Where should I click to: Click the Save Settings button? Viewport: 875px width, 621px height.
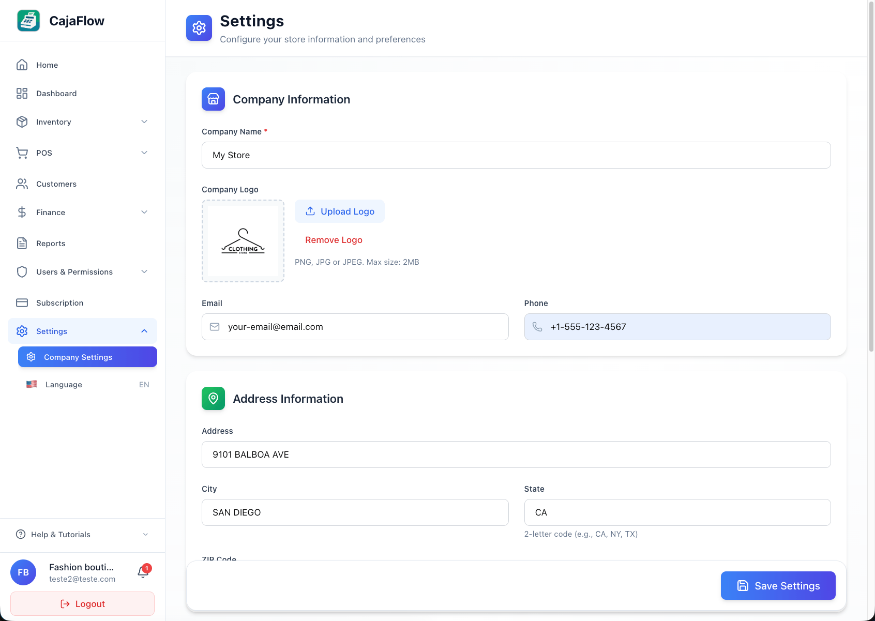tap(778, 586)
